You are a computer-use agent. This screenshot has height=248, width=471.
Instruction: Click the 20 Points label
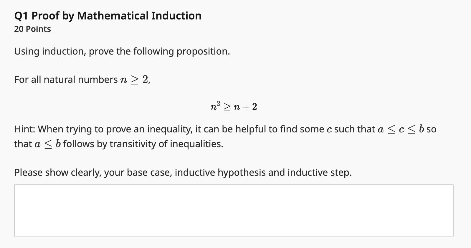(x=32, y=29)
